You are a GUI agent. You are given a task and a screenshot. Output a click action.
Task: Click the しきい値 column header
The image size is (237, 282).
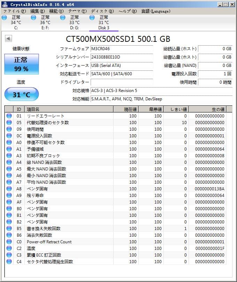coord(176,109)
